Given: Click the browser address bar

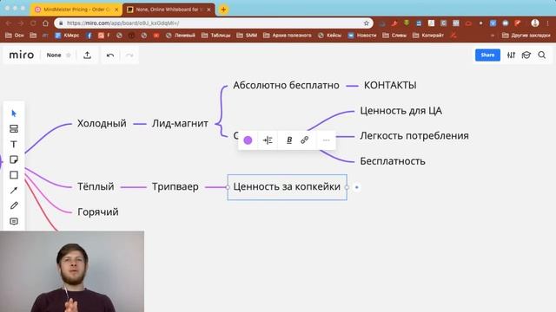Looking at the screenshot, I should click(215, 23).
